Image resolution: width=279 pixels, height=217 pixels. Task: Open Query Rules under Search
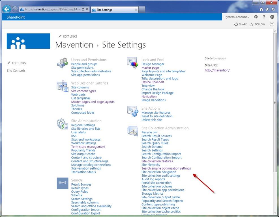point(80,192)
